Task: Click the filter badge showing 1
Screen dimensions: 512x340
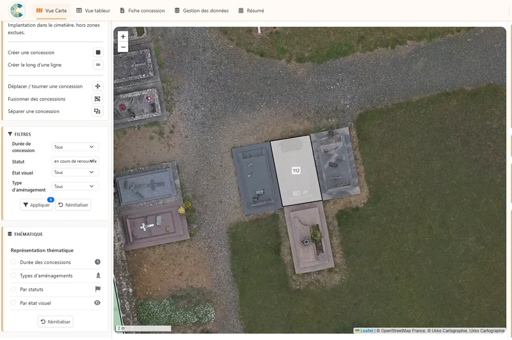Action: click(x=51, y=199)
